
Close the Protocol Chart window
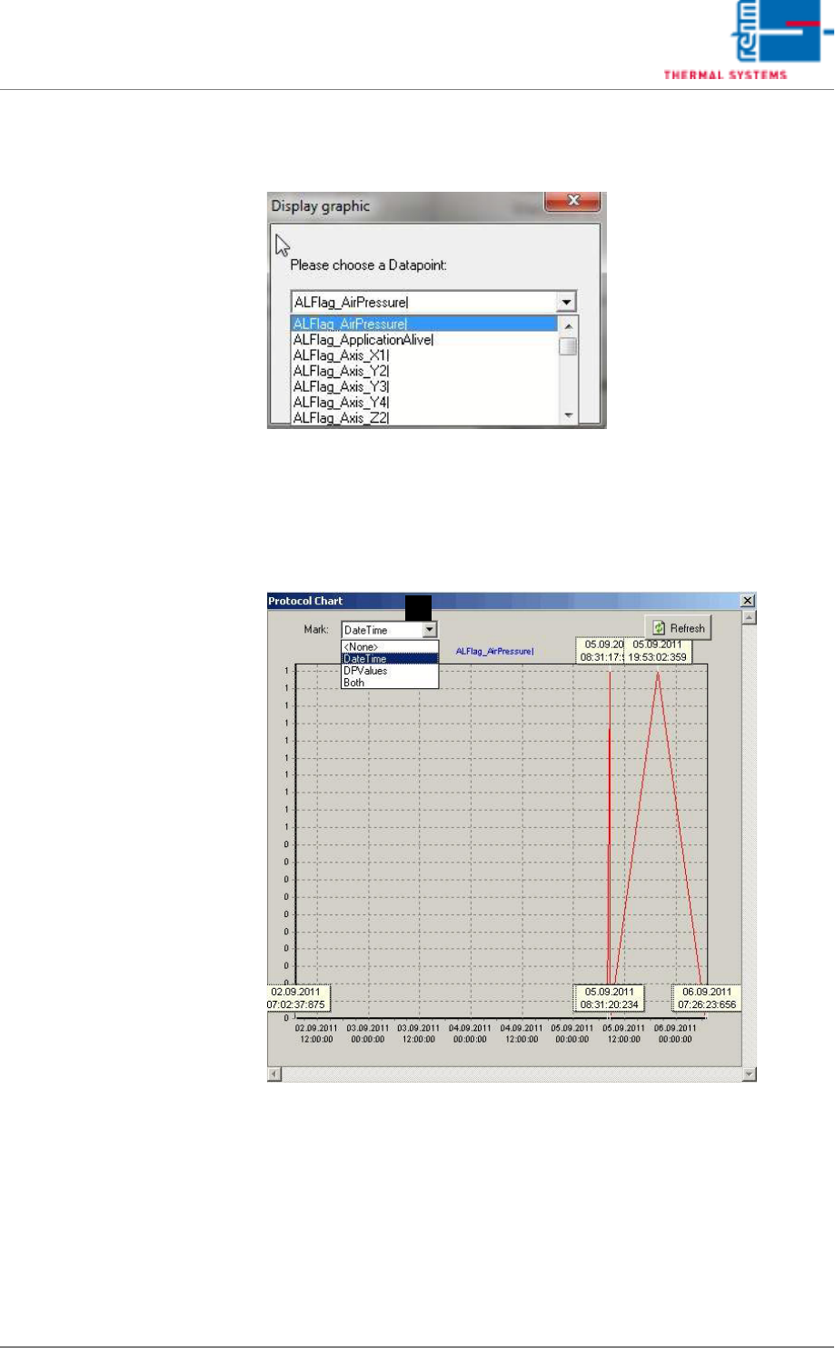[748, 601]
